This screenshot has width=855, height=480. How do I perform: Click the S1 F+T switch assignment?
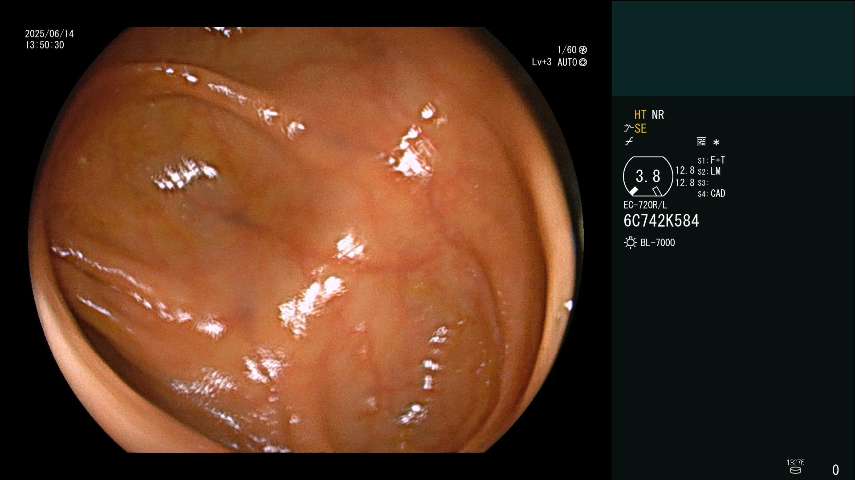[712, 160]
